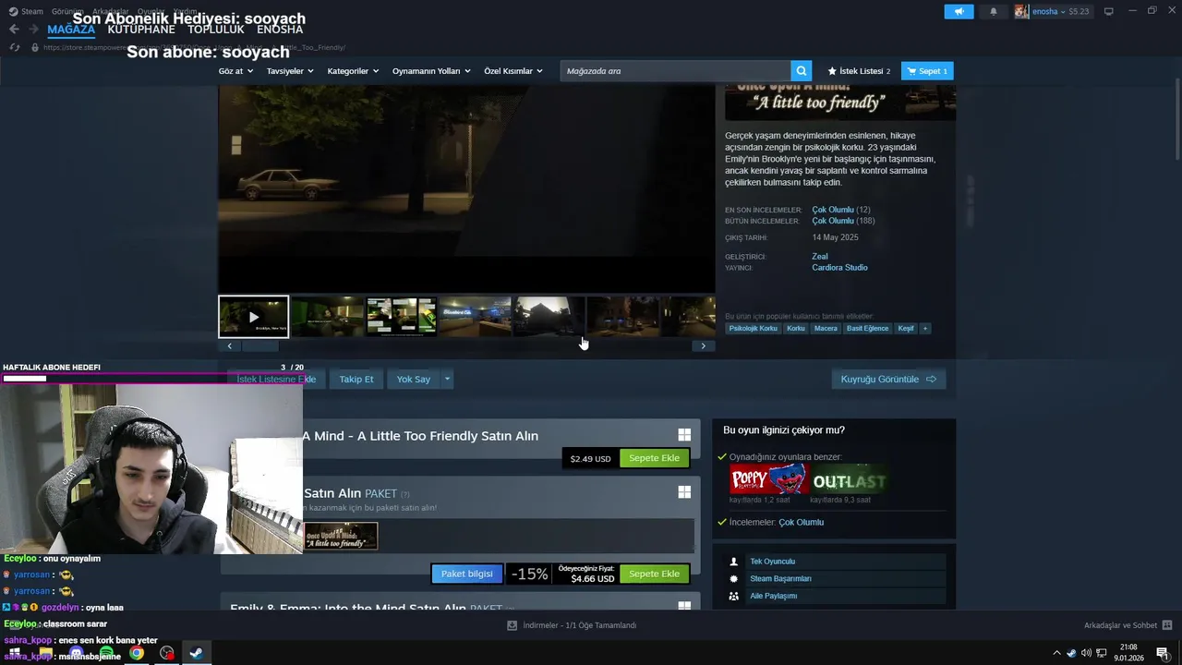Open the Keşif tag
The width and height of the screenshot is (1182, 665).
(906, 328)
